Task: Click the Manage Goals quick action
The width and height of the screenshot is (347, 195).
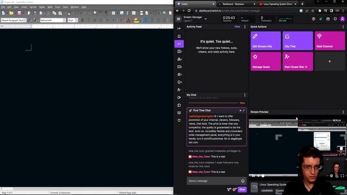Action: (x=266, y=61)
